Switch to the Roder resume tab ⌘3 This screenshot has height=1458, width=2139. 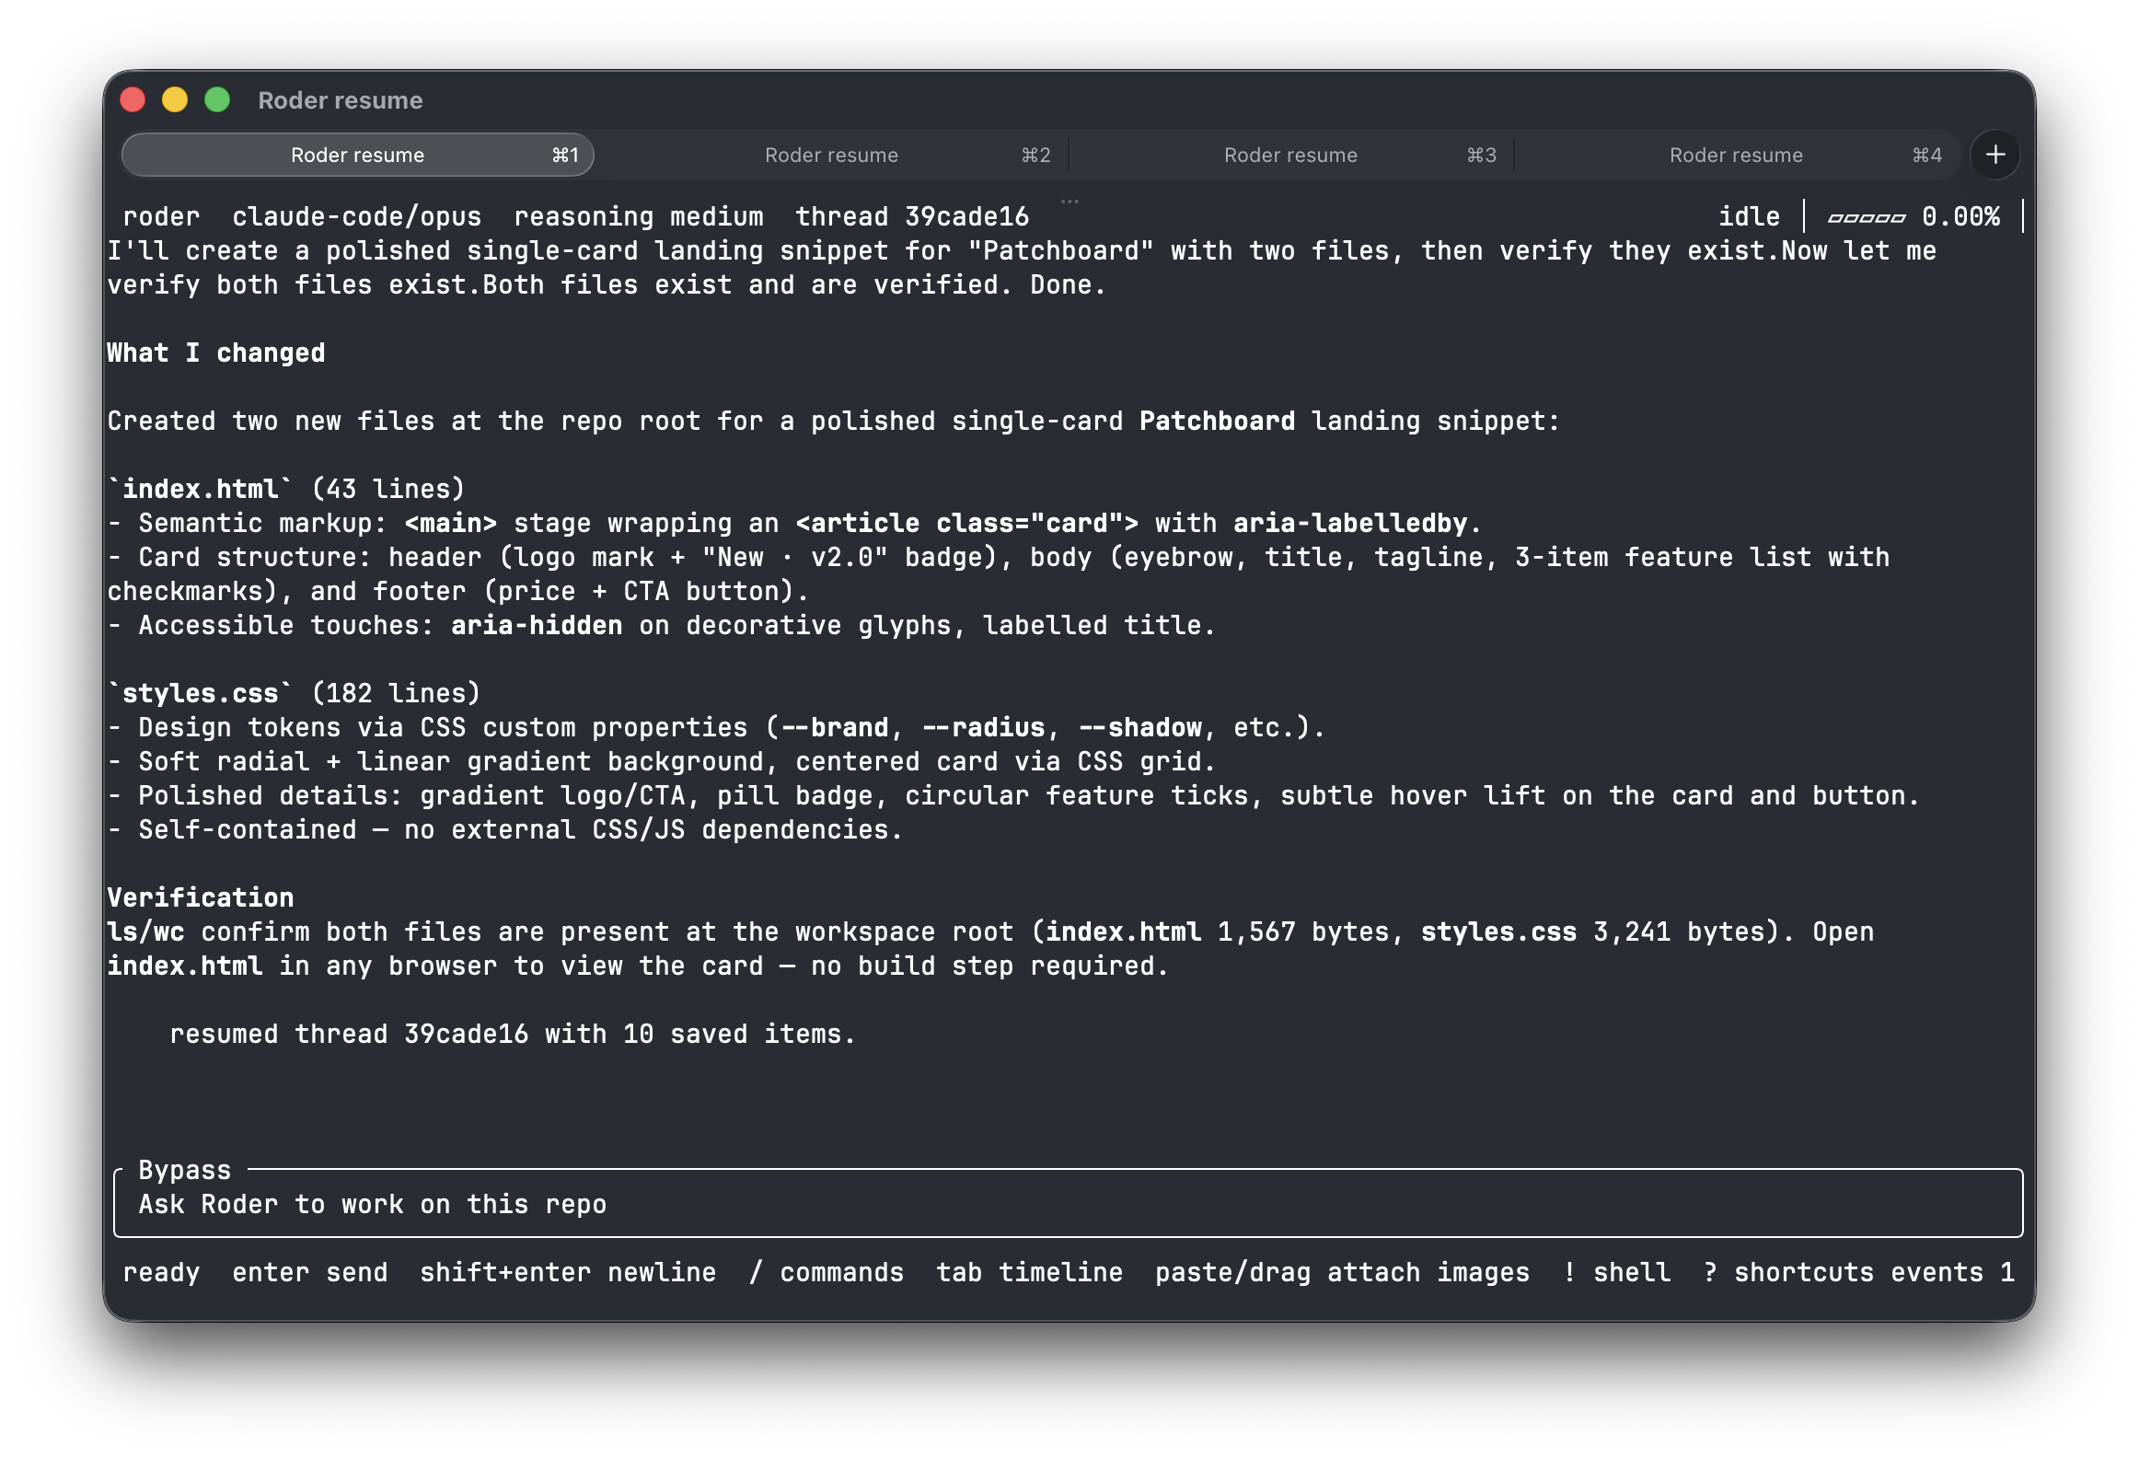[1290, 155]
